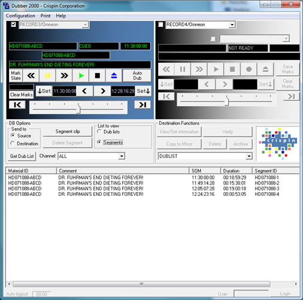Expand the Channel ALL dropdown
The image size is (303, 300).
[122, 156]
